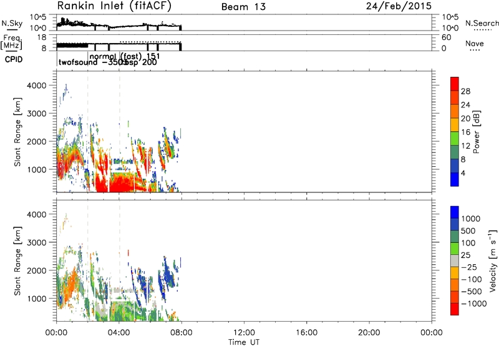Image resolution: width=499 pixels, height=346 pixels.
Task: Click the '00:00' label at the axis end
Action: pos(432,333)
